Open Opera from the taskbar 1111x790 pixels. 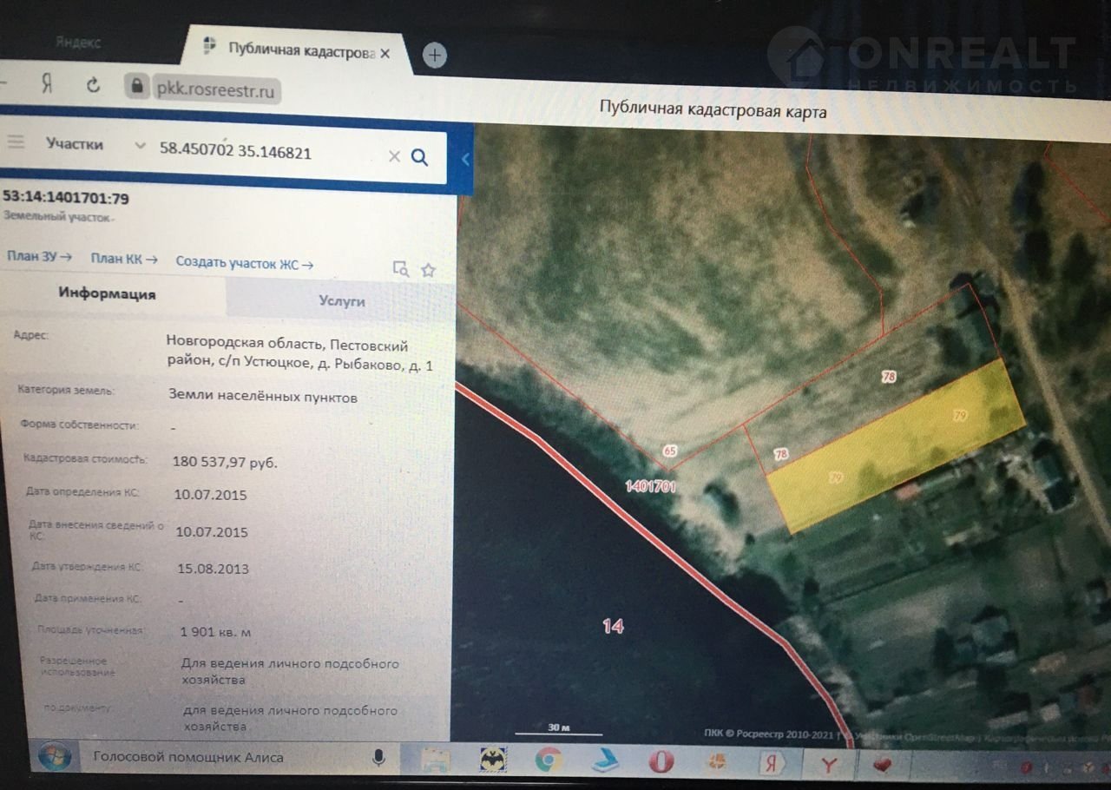point(661,761)
